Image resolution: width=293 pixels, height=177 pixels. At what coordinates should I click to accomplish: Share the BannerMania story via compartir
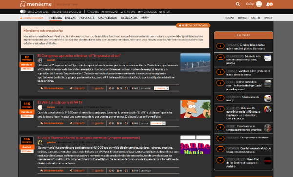click(77, 171)
